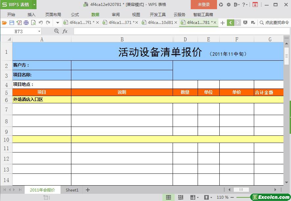Expand the Name Box dropdown arrow
The image size is (291, 201).
pyautogui.click(x=39, y=31)
